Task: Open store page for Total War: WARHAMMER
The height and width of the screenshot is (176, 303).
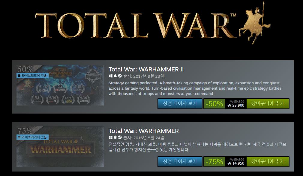Action: (x=180, y=161)
